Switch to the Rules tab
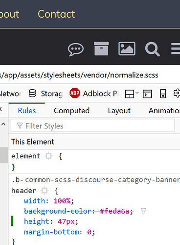This screenshot has height=245, width=180. (27, 111)
